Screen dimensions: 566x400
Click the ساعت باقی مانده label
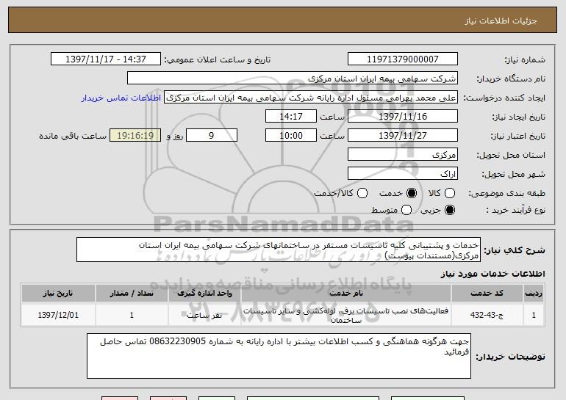73,136
